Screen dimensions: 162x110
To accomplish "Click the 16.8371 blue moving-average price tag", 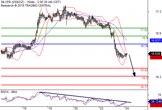I will [156, 40].
